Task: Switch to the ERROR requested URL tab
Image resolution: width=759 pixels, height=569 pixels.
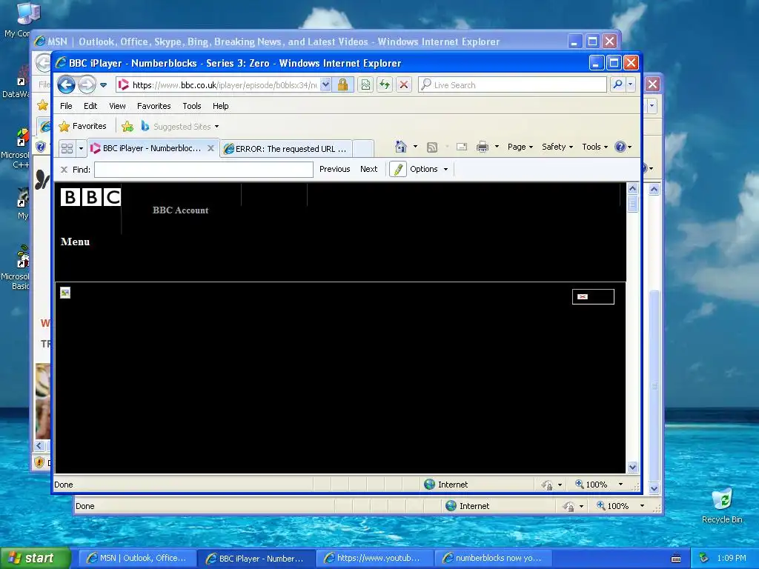Action: (287, 148)
